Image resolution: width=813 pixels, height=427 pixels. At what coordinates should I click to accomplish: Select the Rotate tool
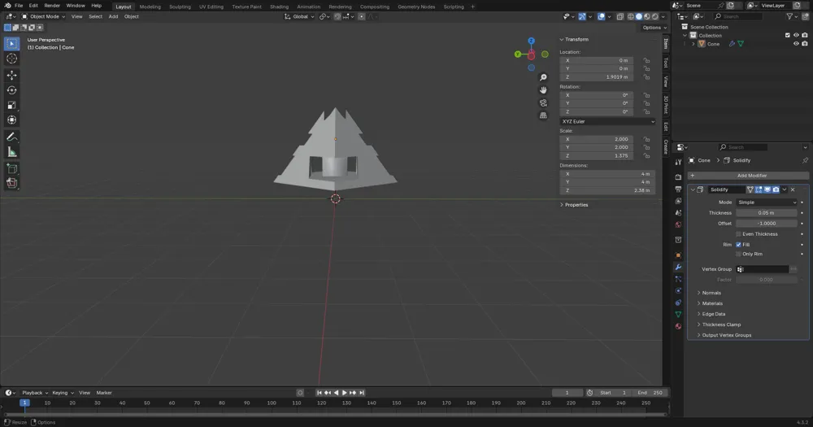(x=11, y=90)
